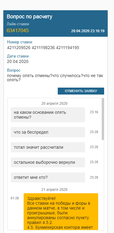
Task: Click the chat scrollbar thumb
Action: [x=103, y=119]
